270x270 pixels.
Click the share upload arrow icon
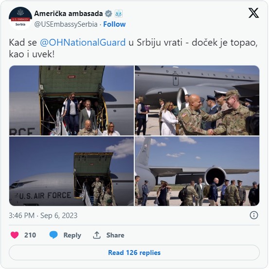pos(97,235)
